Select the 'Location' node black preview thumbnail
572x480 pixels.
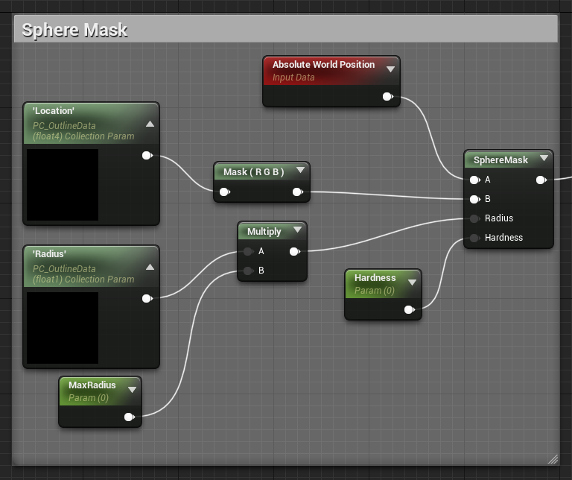pyautogui.click(x=63, y=185)
